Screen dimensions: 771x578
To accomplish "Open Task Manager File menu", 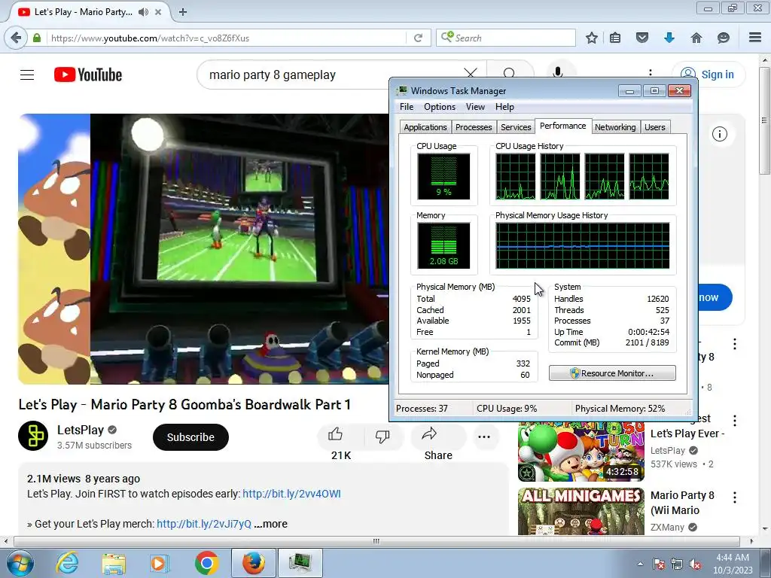I will (x=407, y=107).
